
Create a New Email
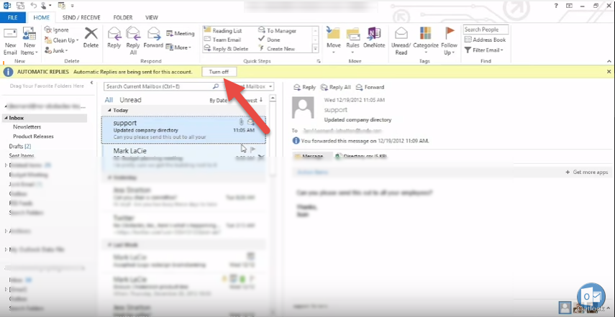coord(11,42)
